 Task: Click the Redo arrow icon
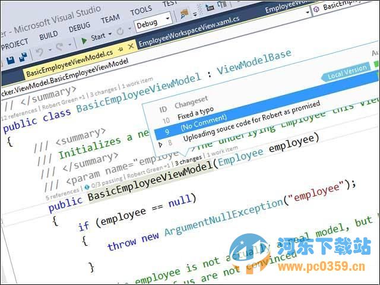click(x=59, y=47)
